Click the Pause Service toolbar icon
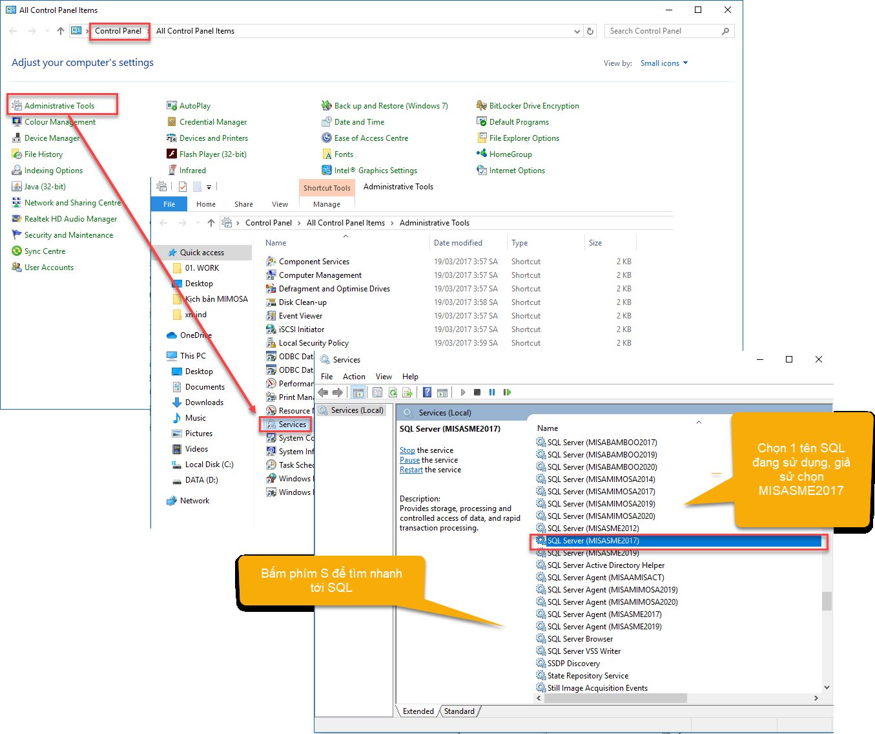The height and width of the screenshot is (734, 875). point(492,392)
